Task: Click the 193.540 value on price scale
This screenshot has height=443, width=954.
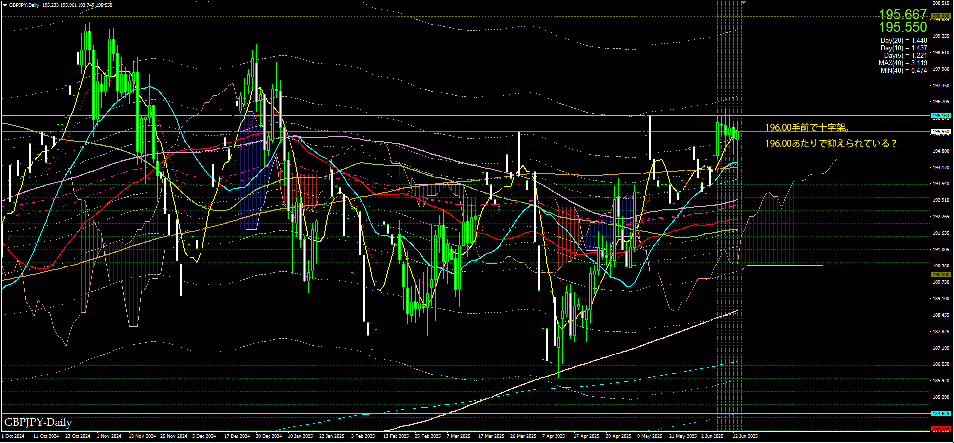Action: (x=941, y=184)
